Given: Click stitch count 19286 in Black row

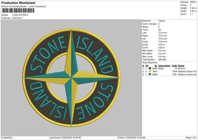Looking at the screenshot, I should (154, 68).
